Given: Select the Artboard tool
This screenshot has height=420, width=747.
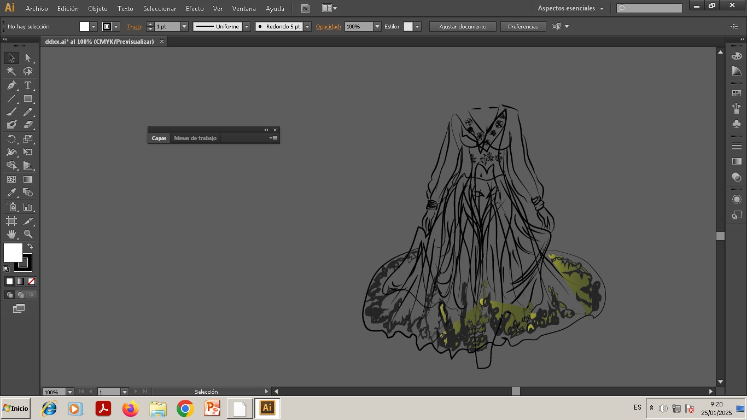Looking at the screenshot, I should (11, 221).
